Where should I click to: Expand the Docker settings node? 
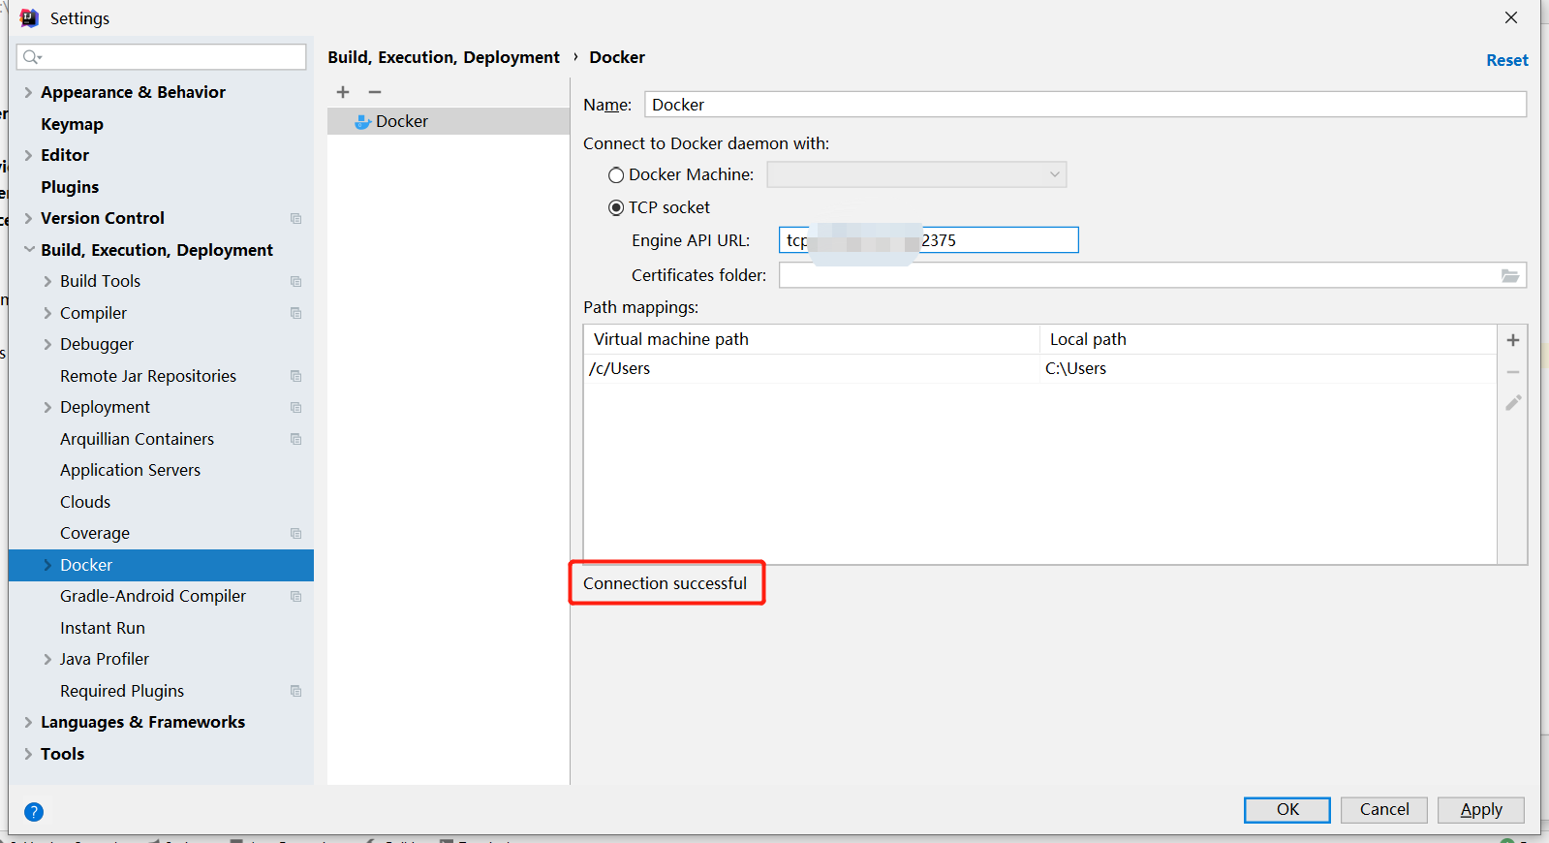47,565
